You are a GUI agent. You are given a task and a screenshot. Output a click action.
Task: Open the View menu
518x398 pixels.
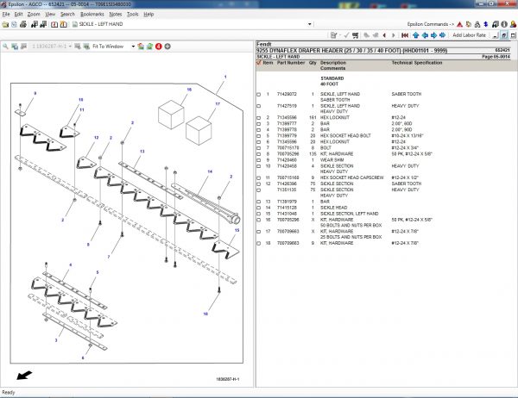click(50, 14)
